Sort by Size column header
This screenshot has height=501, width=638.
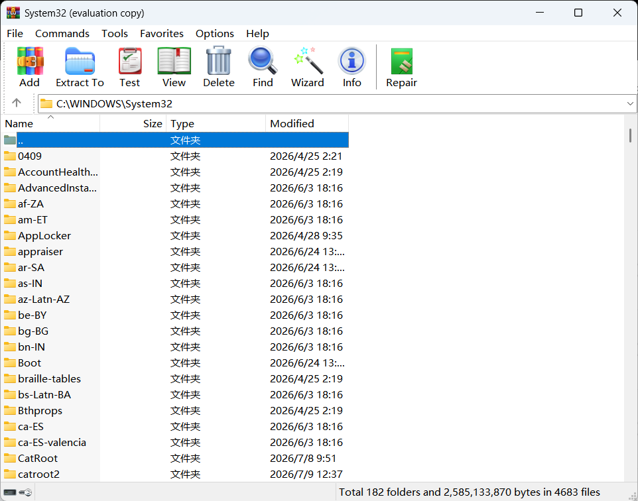coord(133,123)
